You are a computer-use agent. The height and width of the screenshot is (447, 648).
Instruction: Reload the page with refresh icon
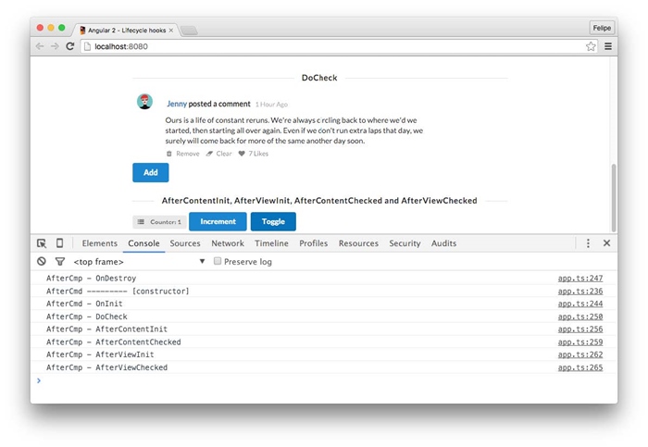click(x=70, y=46)
